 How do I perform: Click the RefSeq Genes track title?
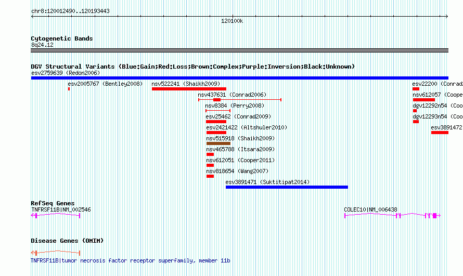[x=53, y=203]
